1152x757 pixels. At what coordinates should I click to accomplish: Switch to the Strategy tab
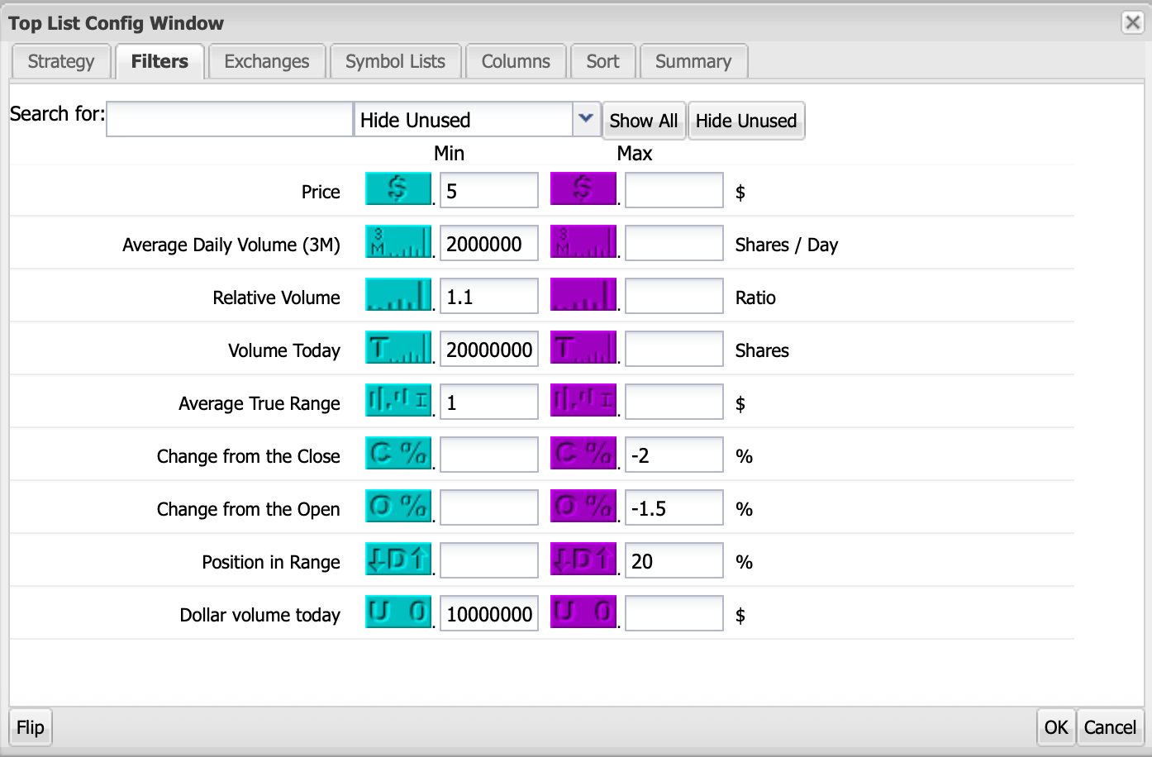pyautogui.click(x=61, y=62)
